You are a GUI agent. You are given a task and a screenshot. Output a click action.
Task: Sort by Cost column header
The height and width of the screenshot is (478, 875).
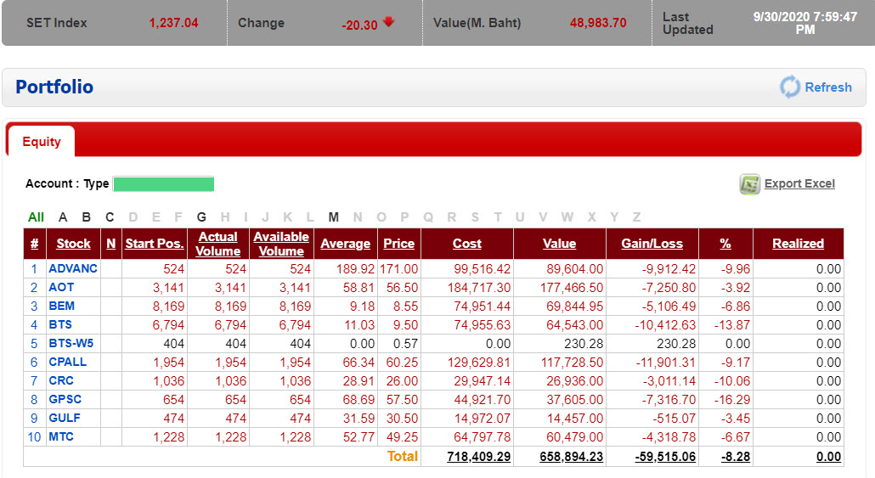pyautogui.click(x=467, y=244)
